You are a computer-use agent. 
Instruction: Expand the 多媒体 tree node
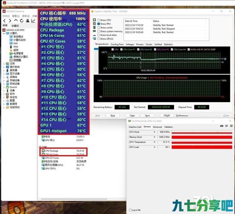pos(4,77)
